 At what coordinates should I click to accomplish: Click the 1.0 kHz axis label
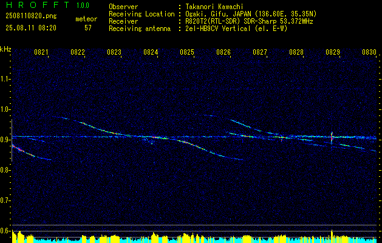[5, 109]
